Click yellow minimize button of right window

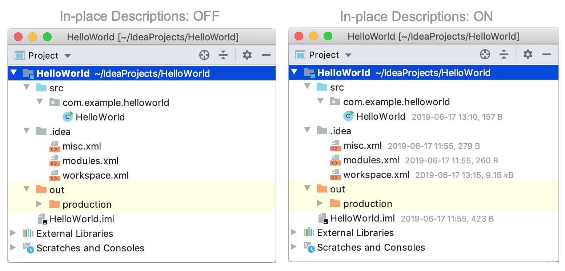[313, 36]
